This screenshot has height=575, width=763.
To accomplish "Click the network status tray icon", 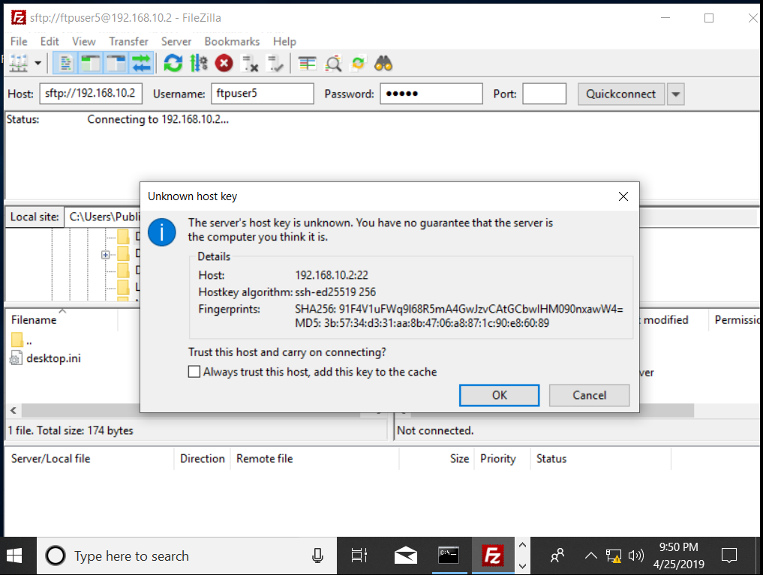I will pos(613,556).
